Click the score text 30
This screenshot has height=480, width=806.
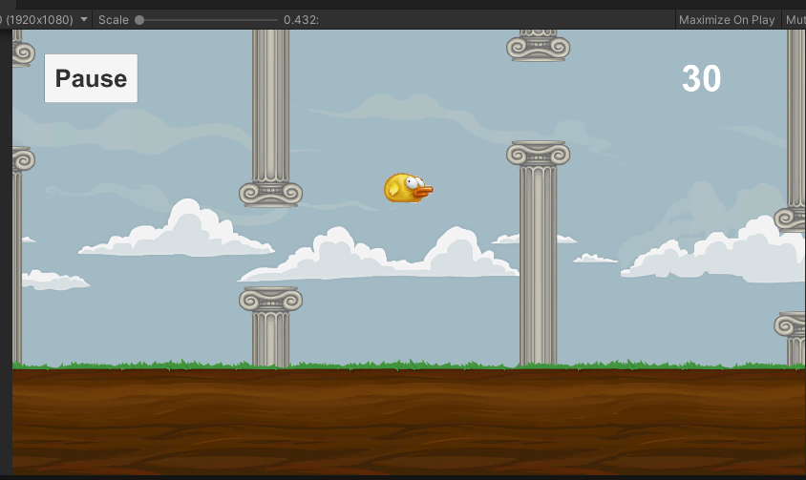pos(701,78)
